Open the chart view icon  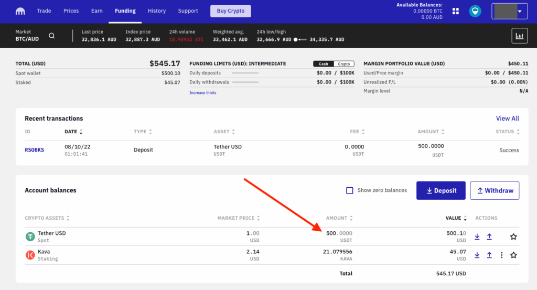[520, 36]
